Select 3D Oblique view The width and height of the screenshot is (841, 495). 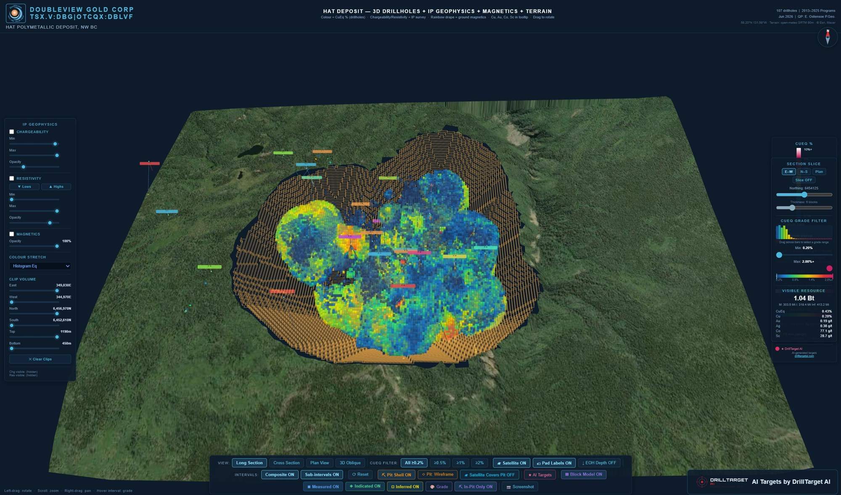[x=350, y=463]
